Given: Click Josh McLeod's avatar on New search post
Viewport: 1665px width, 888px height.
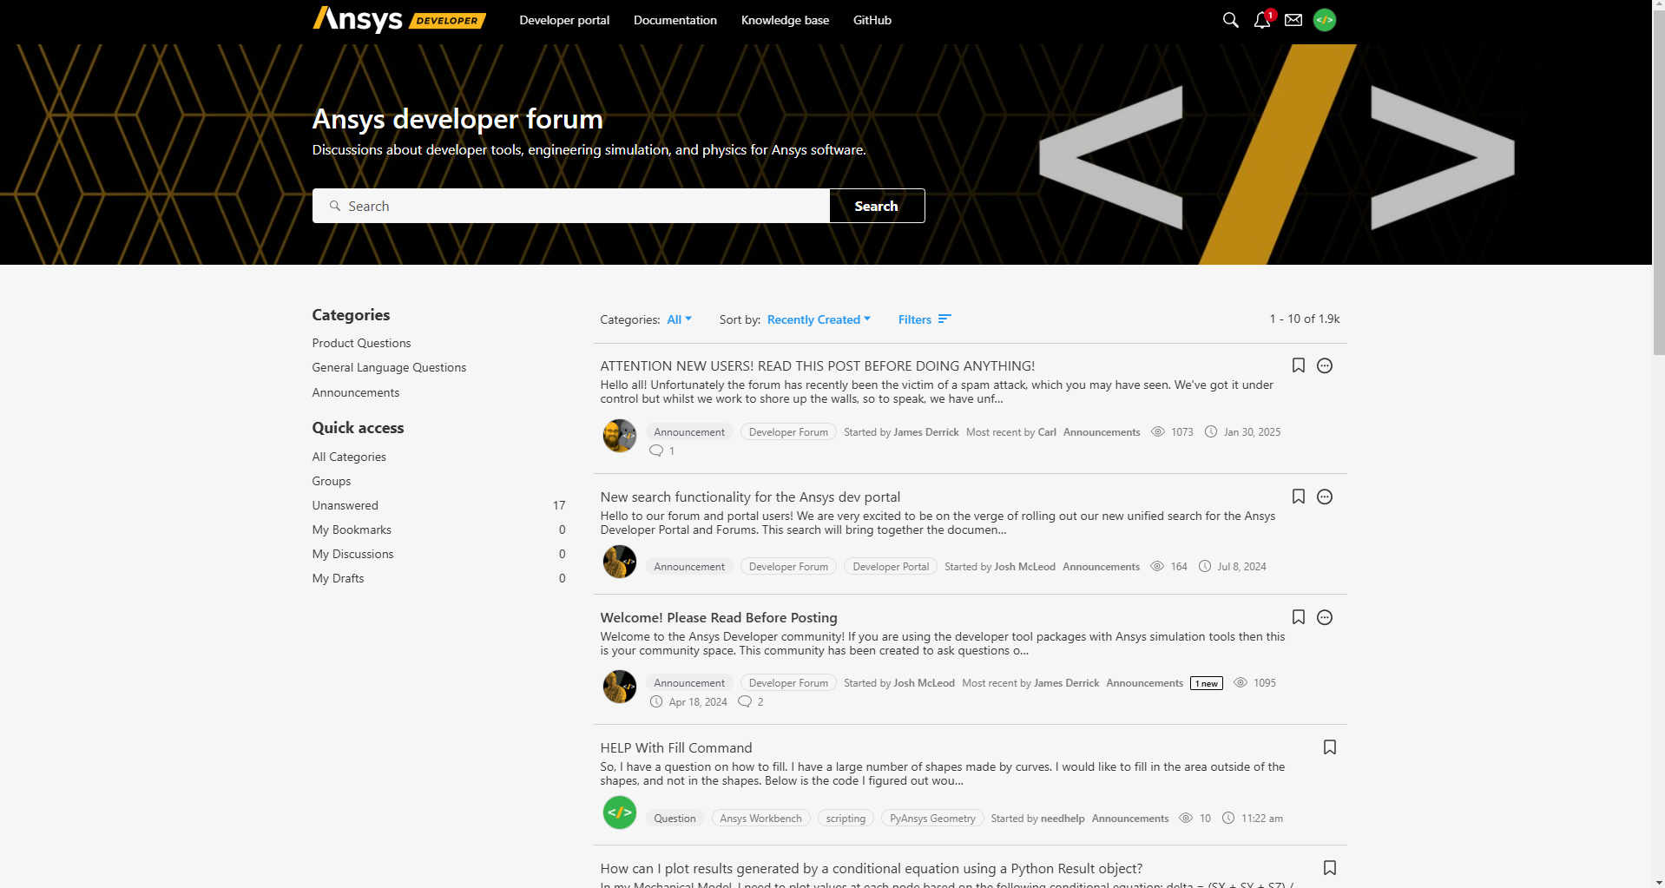Looking at the screenshot, I should point(620,562).
